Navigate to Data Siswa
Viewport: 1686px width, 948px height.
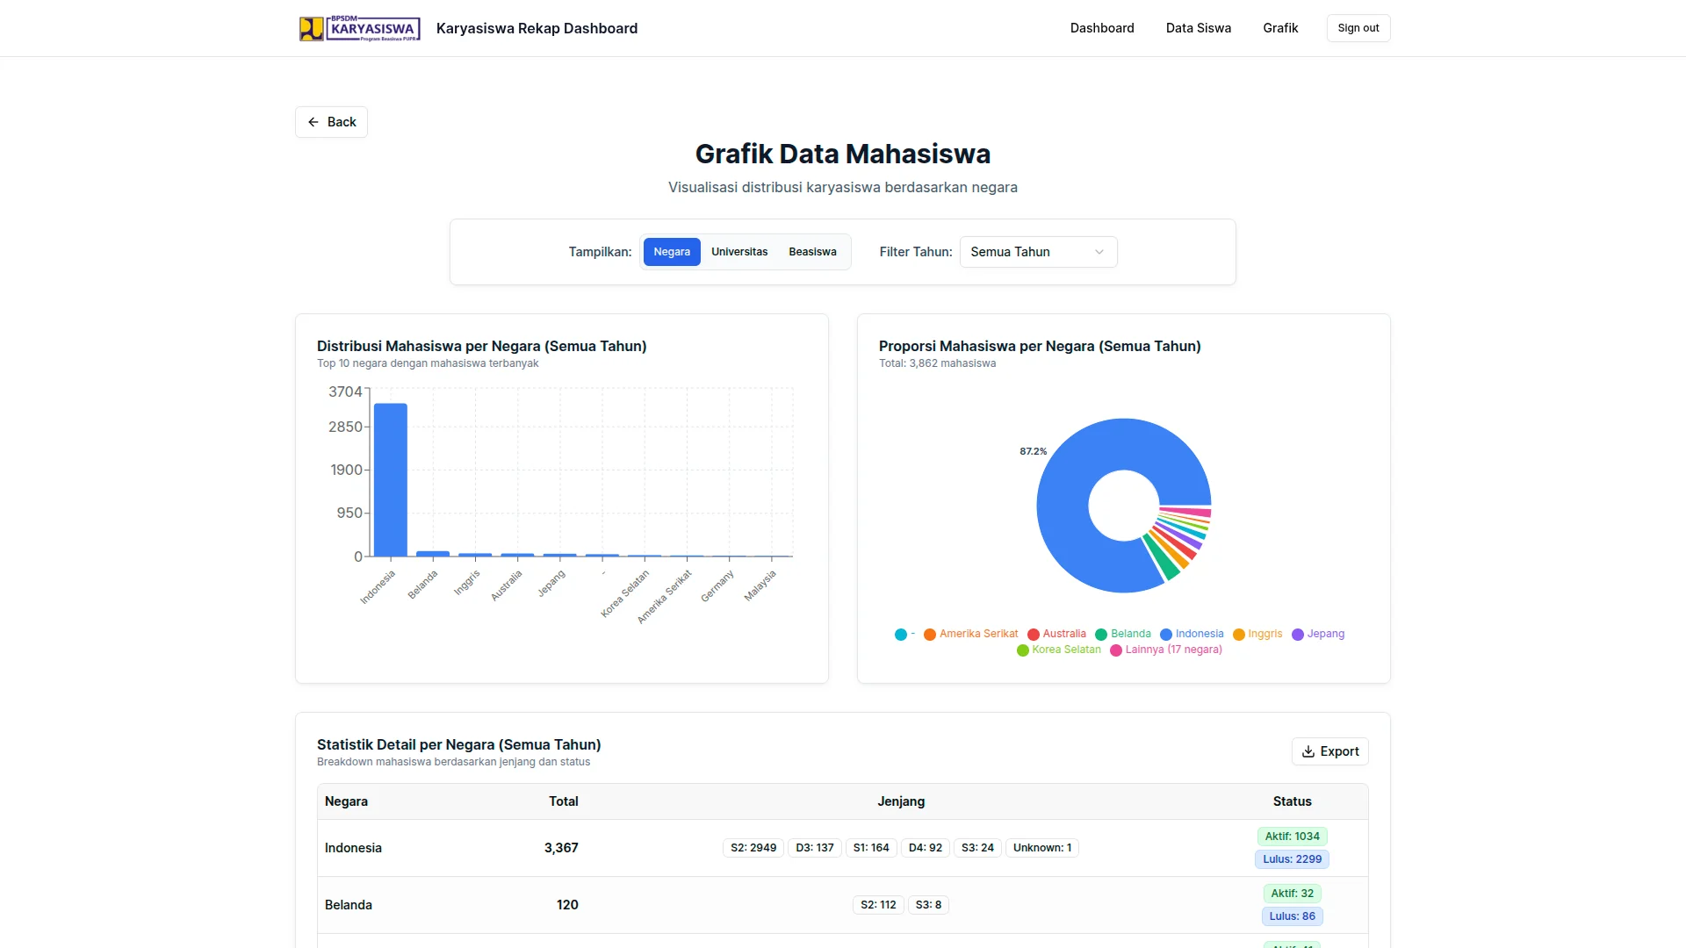click(x=1198, y=28)
